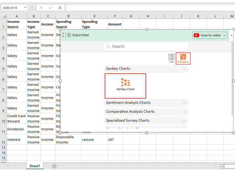Image resolution: width=235 pixels, height=172 pixels.
Task: Open the Name Box dropdown arrow
Action: [x=25, y=7]
